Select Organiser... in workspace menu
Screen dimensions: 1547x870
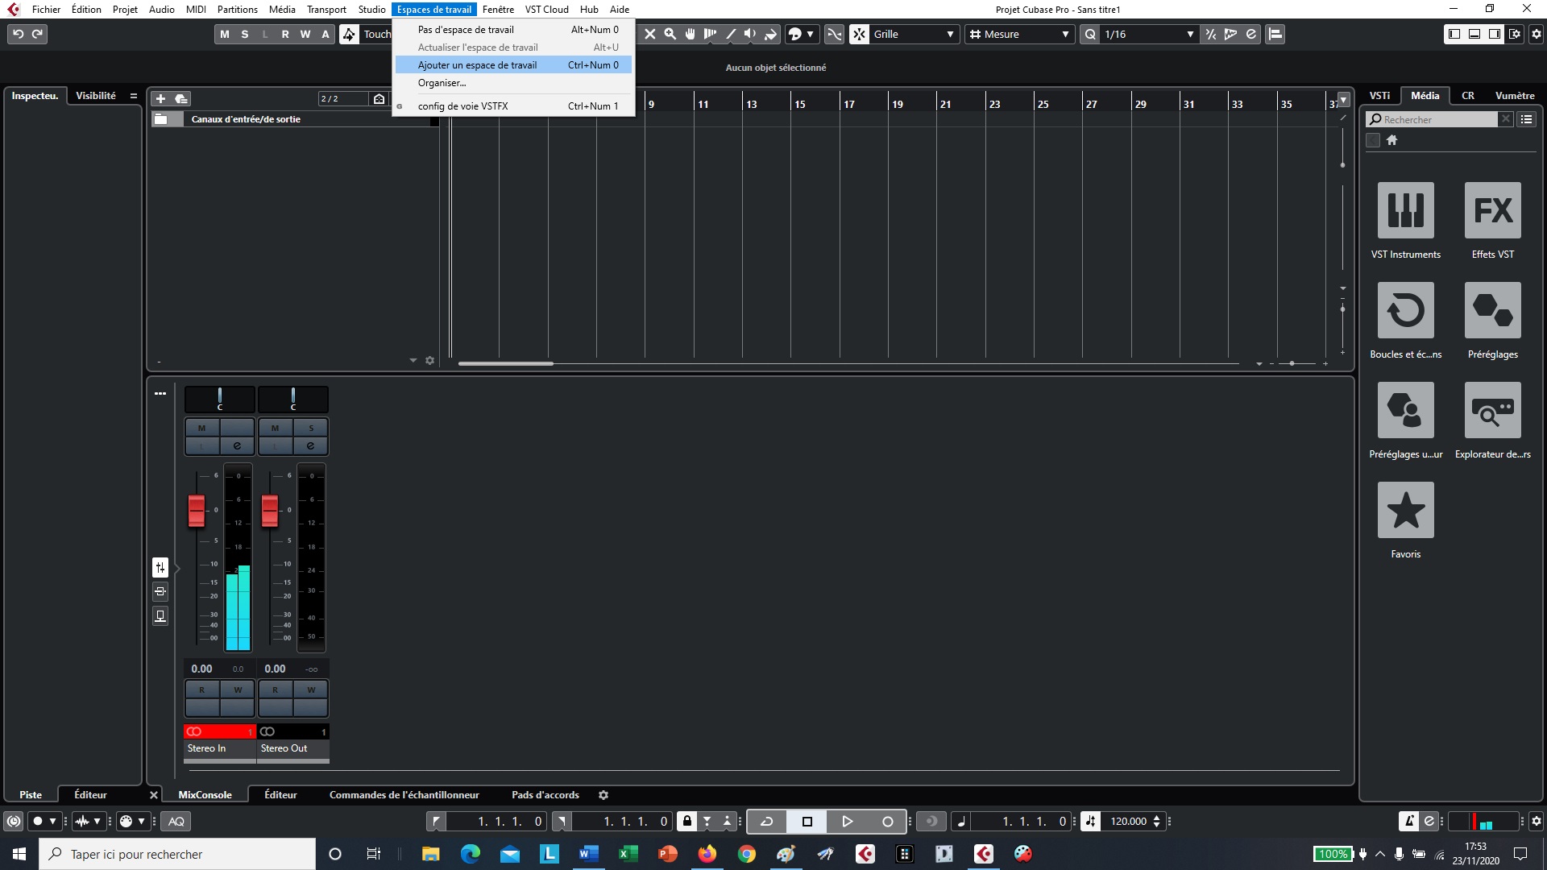(x=442, y=83)
